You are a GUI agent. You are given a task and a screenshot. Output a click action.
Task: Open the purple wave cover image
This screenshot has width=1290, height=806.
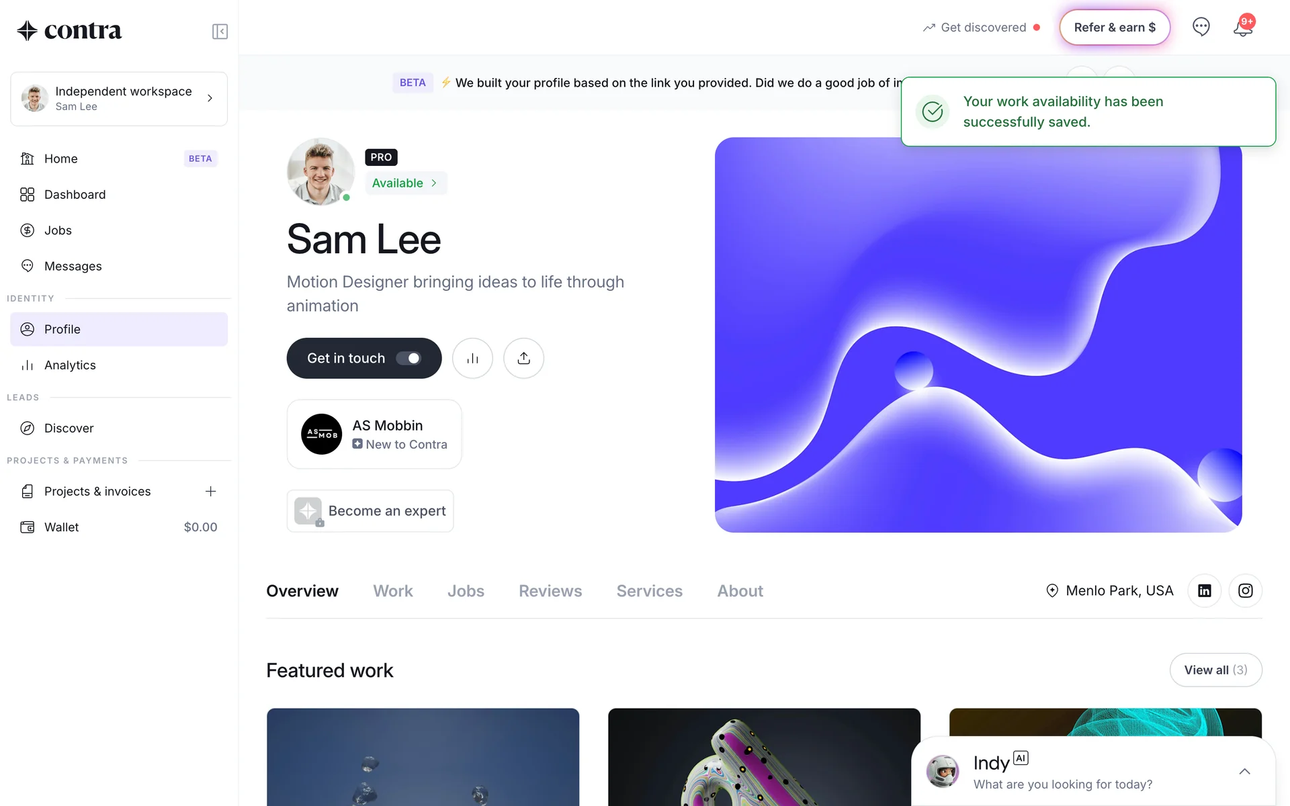pos(978,334)
